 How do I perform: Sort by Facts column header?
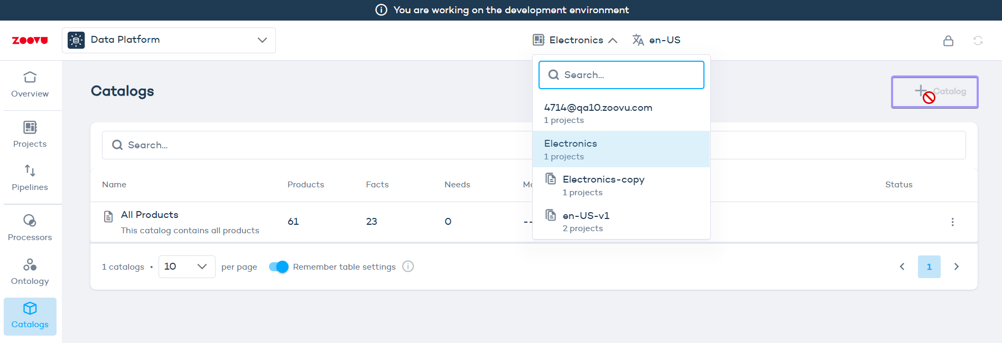click(x=377, y=185)
